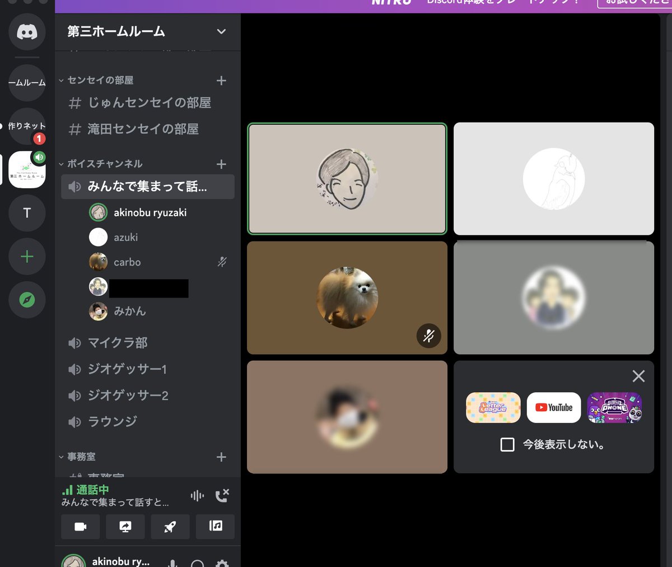Viewport: 672px width, 567px height.
Task: Turn on the camera for video
Action: click(80, 527)
